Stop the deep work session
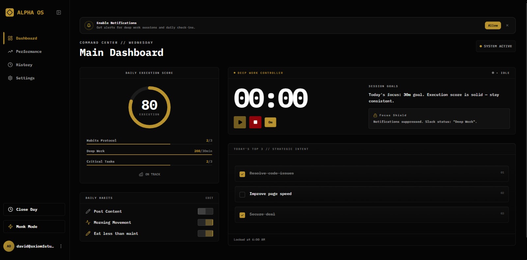 (x=255, y=122)
